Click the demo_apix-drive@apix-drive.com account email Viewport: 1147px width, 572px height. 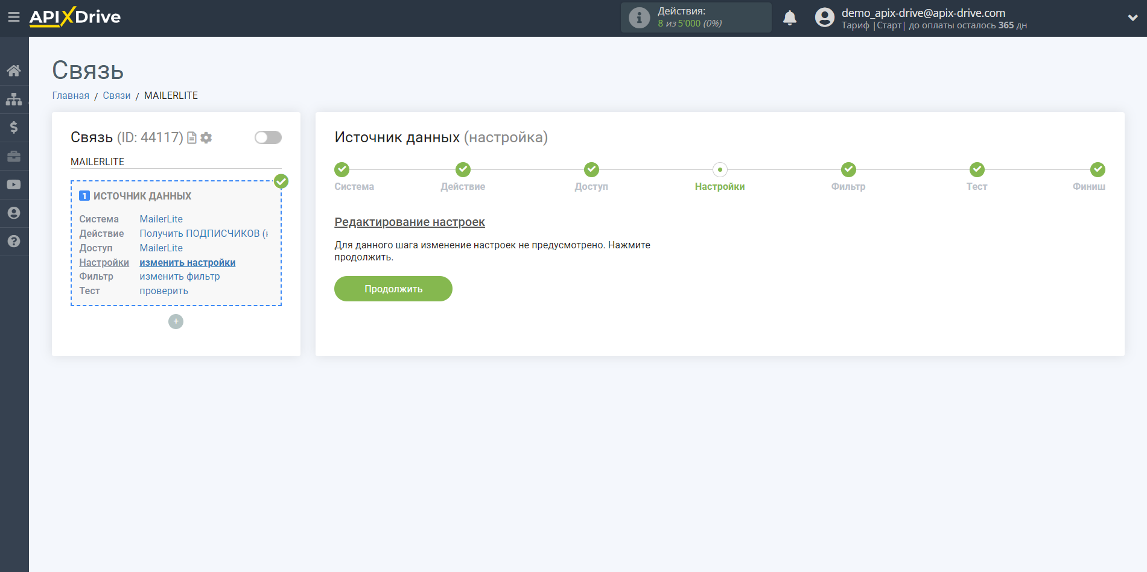pos(923,13)
